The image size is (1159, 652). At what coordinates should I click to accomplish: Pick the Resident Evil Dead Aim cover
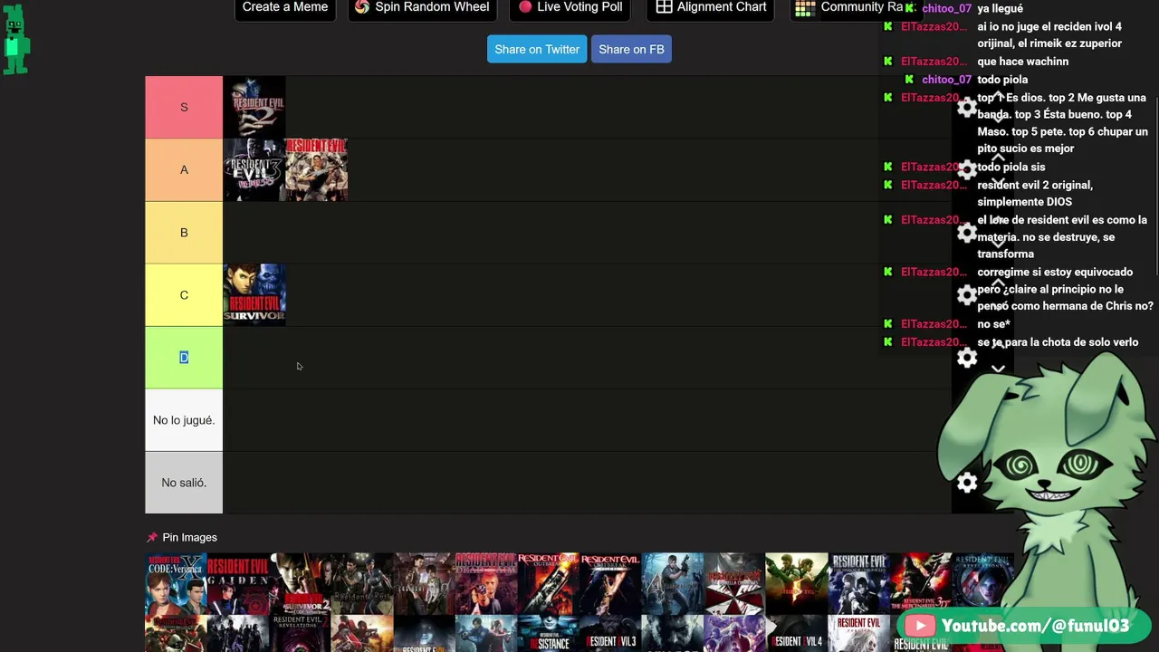click(x=487, y=584)
